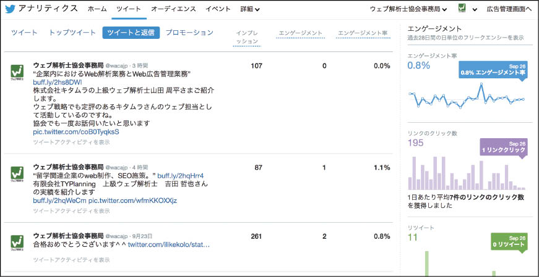Open the pic.twitter.com/coB0TyqksS link
Screen dimensions: 539x277
pyautogui.click(x=76, y=132)
